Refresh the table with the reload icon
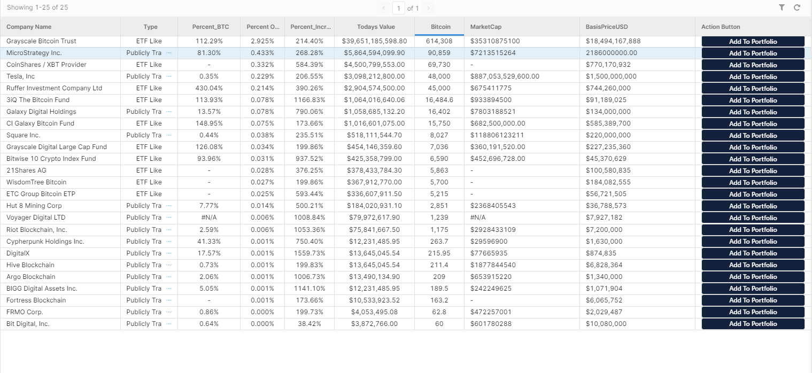 tap(797, 7)
